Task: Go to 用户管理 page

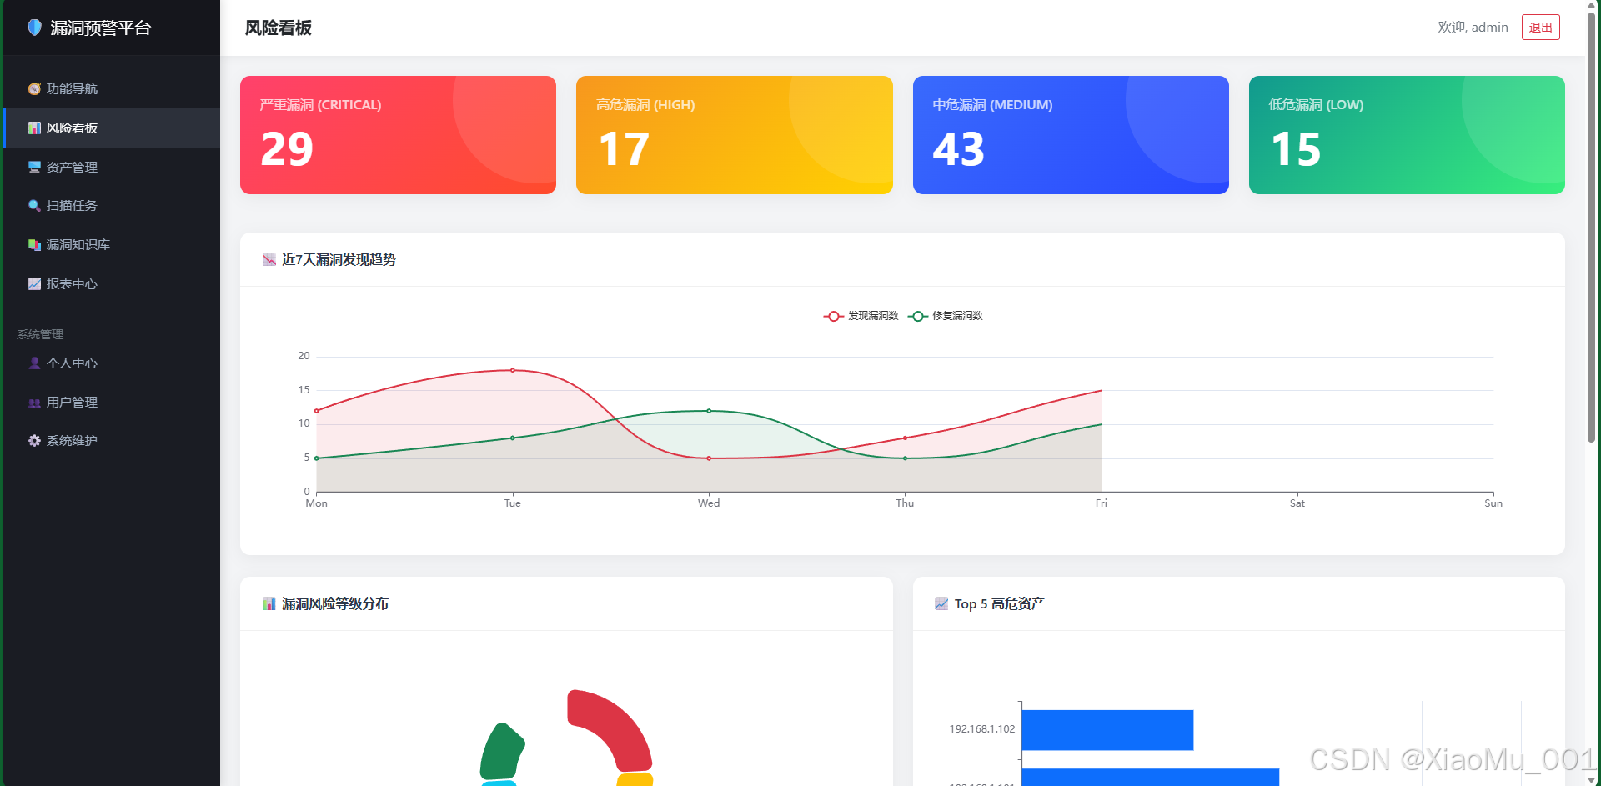Action: click(x=112, y=402)
